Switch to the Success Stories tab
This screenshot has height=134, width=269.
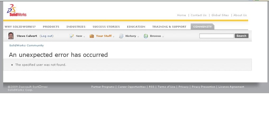pyautogui.click(x=106, y=27)
